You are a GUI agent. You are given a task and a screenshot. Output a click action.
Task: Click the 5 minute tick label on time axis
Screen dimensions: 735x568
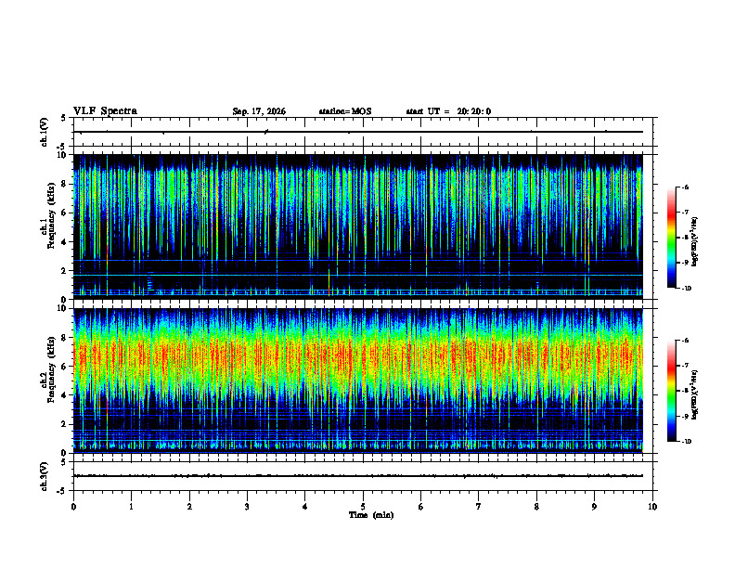[x=363, y=507]
